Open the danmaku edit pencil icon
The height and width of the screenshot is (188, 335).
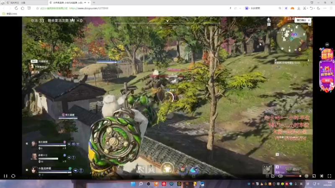coord(273,176)
